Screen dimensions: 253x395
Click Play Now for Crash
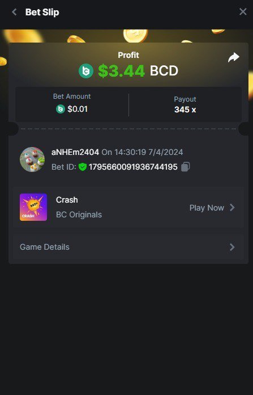point(207,208)
